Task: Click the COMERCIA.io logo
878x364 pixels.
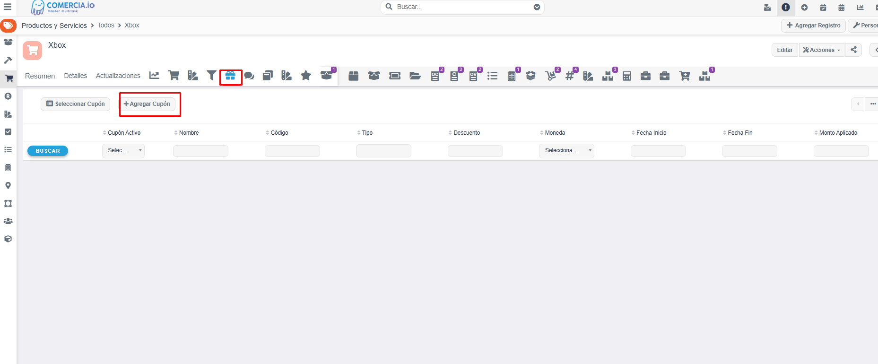Action: click(x=63, y=7)
